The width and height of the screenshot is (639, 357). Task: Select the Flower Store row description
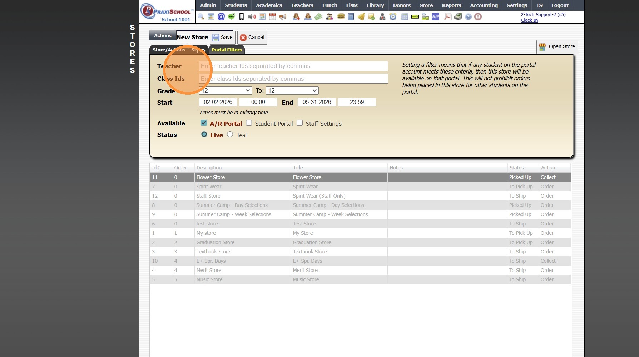tap(243, 177)
